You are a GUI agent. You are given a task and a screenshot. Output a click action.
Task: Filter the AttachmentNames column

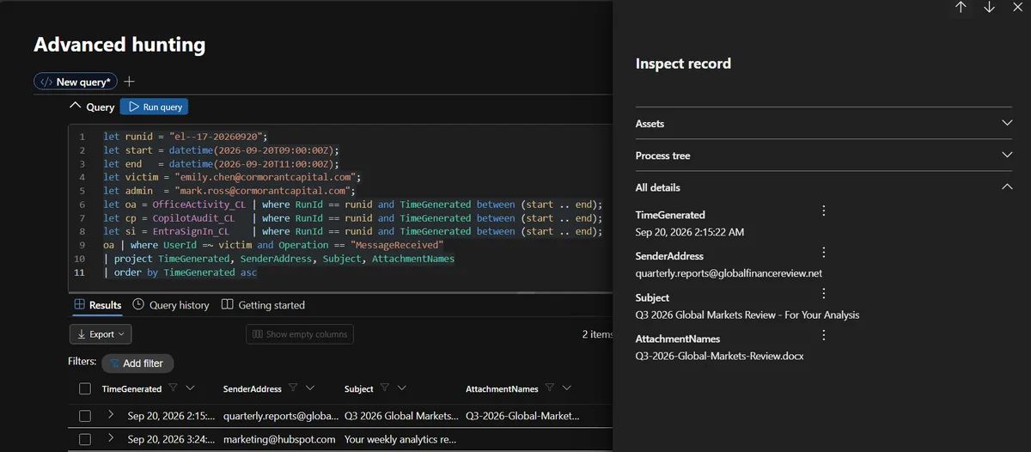[550, 388]
